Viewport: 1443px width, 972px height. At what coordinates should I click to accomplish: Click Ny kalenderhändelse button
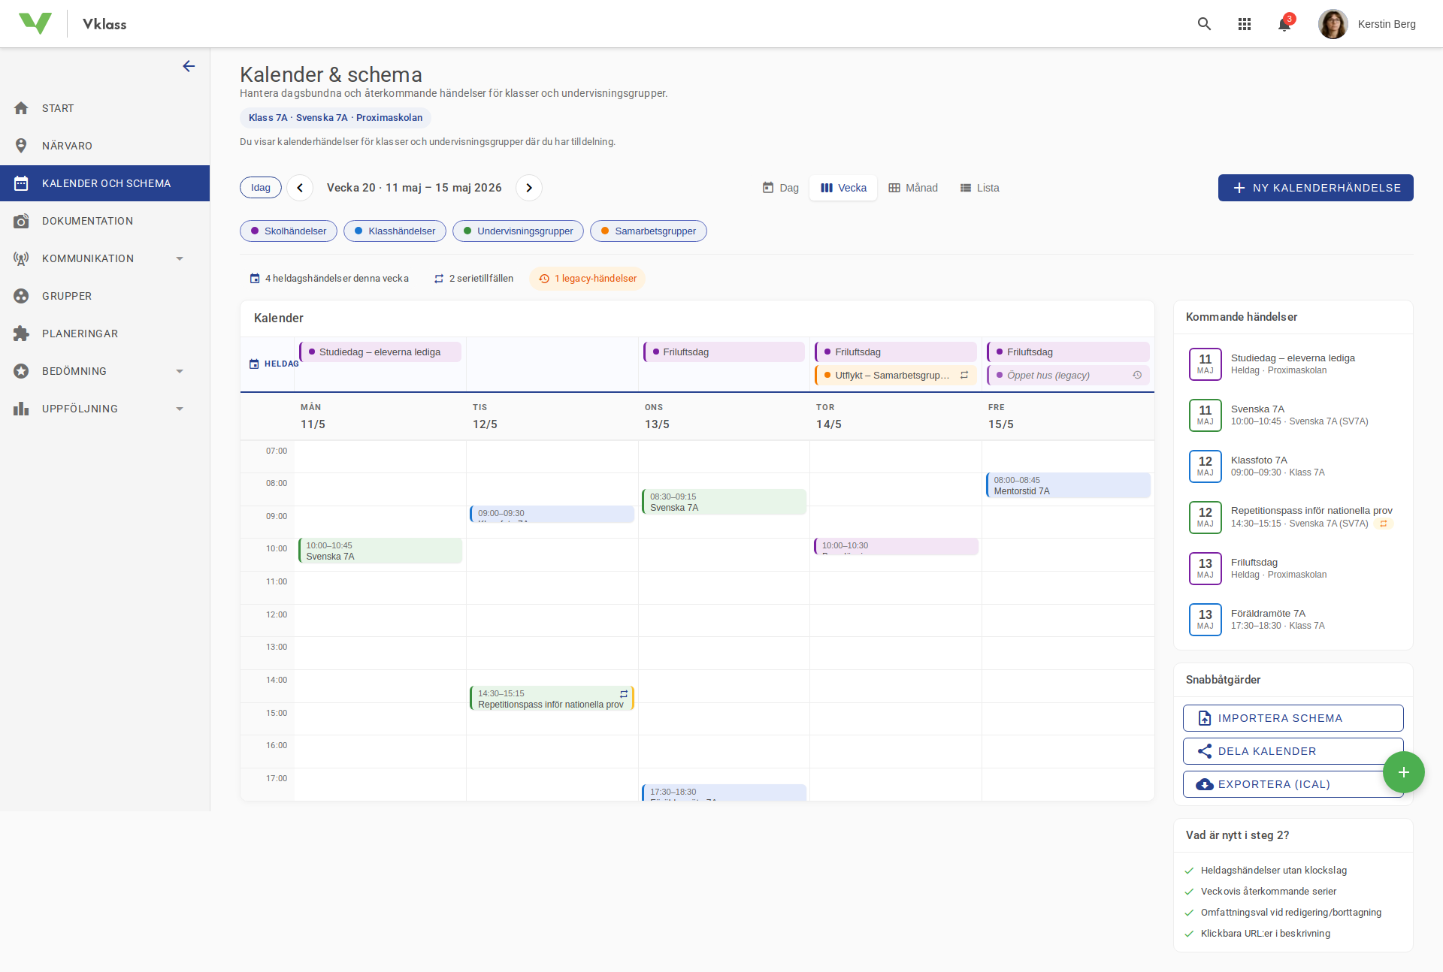(1315, 188)
